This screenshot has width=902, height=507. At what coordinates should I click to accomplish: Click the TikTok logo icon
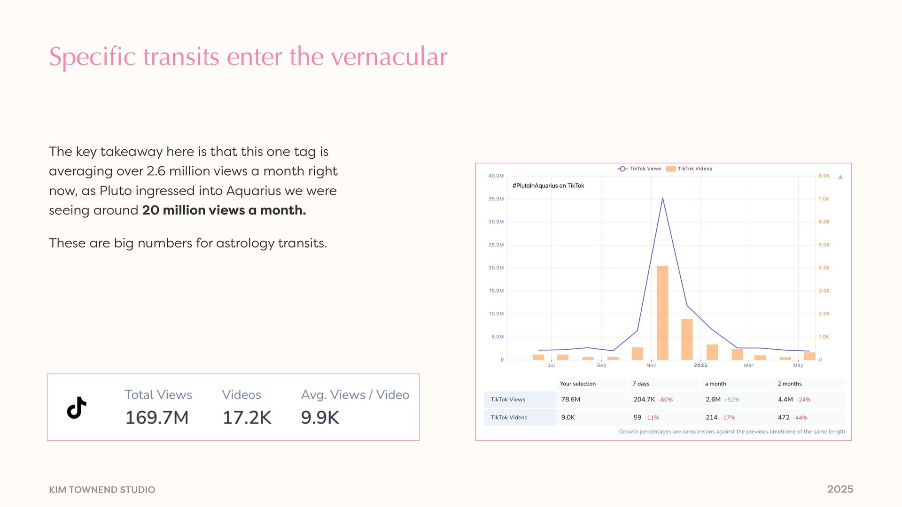tap(77, 407)
